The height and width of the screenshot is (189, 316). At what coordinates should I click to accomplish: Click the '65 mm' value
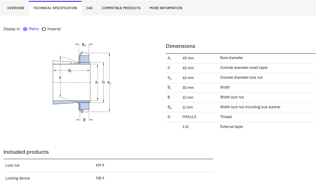188,78
